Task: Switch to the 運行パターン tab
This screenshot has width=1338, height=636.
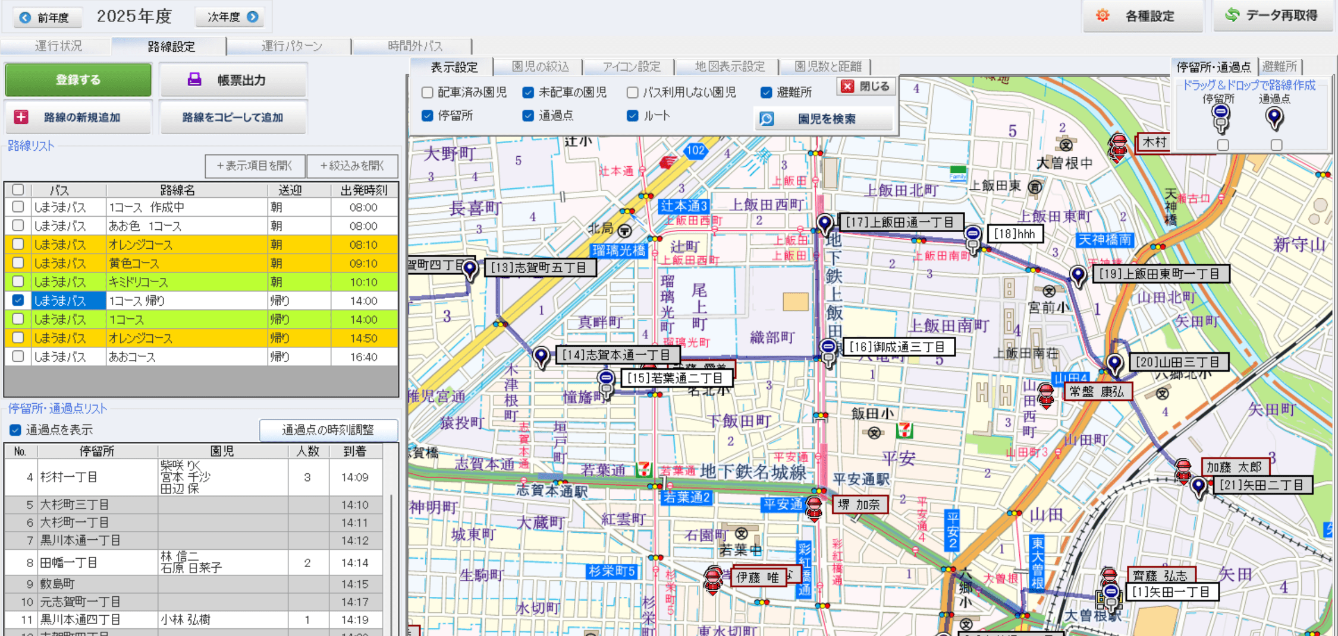Action: pos(291,46)
